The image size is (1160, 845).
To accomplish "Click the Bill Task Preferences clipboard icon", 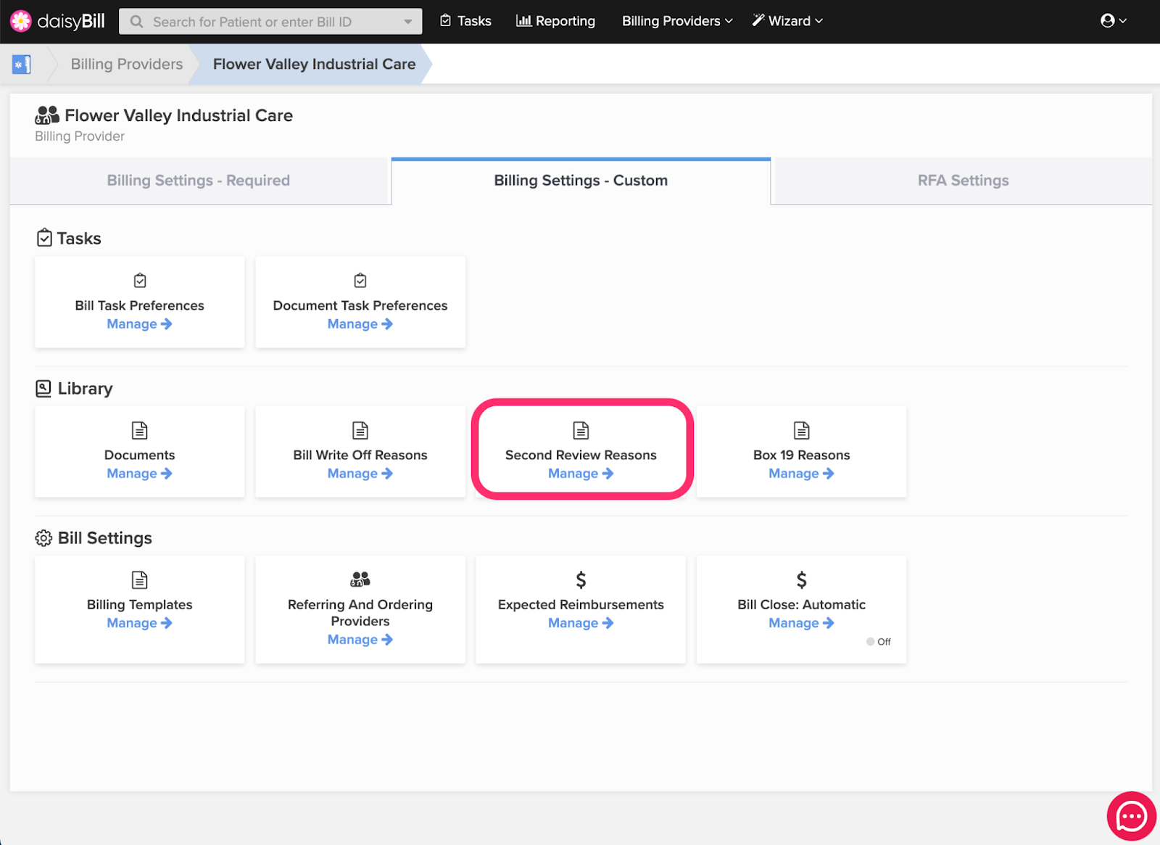I will (x=139, y=280).
